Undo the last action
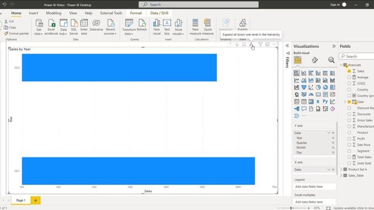The height and width of the screenshot is (210, 374). (5, 5)
